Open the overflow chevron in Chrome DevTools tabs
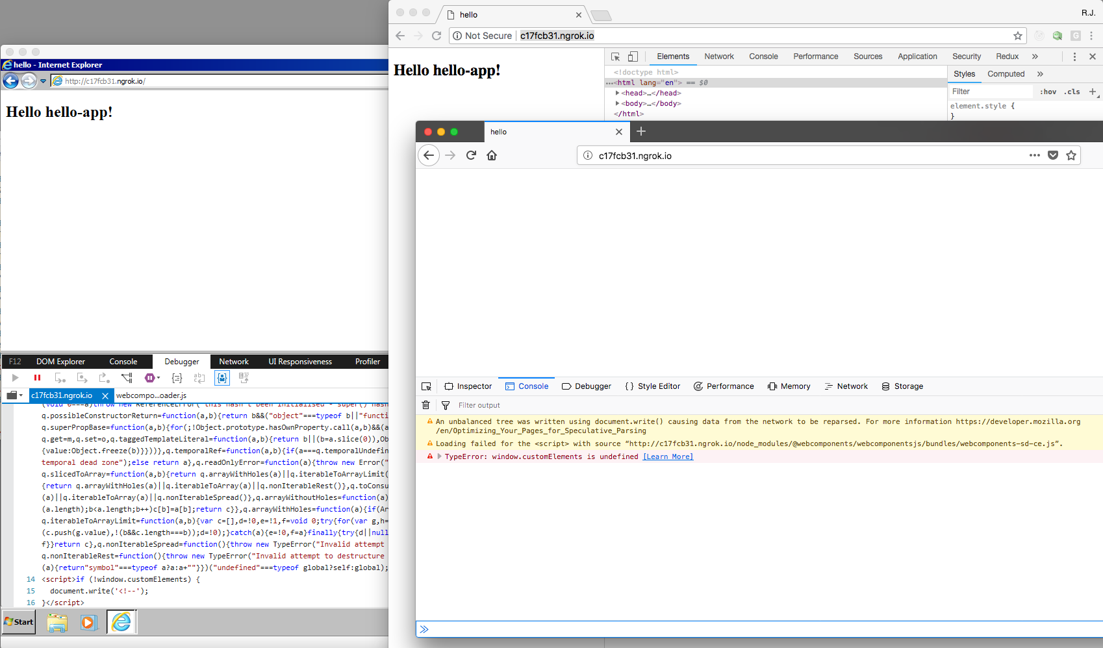Screen dimensions: 1103x648 click(1035, 56)
